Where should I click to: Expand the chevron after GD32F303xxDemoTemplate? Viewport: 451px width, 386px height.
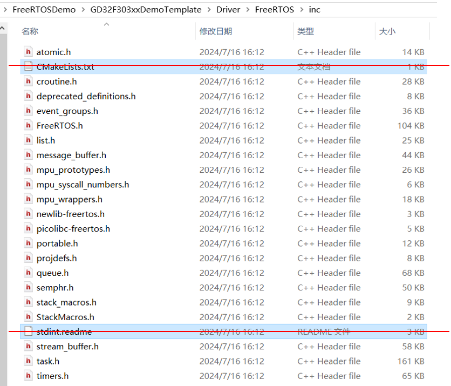pyautogui.click(x=209, y=10)
